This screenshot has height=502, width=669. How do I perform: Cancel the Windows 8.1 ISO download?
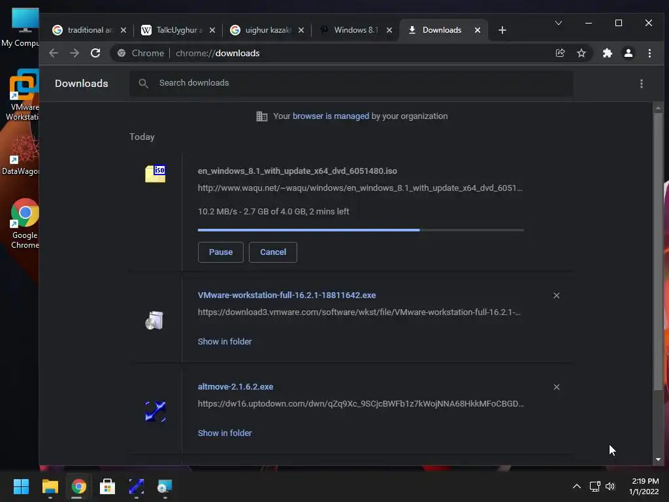coord(273,252)
